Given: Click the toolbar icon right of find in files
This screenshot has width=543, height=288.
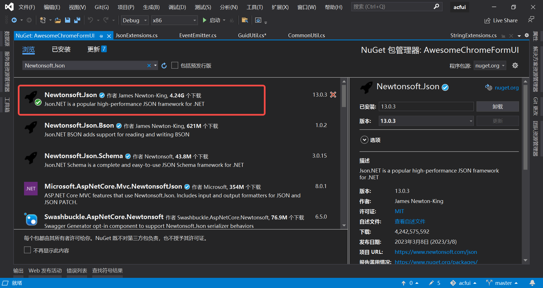Looking at the screenshot, I should [x=258, y=20].
